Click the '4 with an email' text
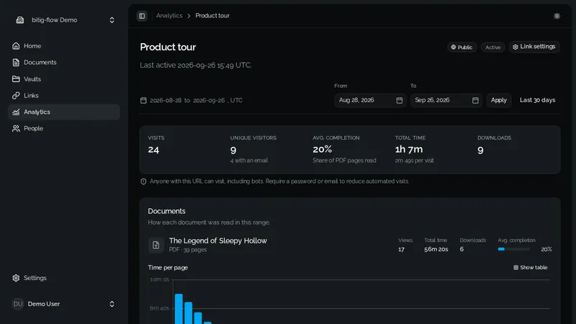Screen dimensions: 576x324 pos(248,161)
